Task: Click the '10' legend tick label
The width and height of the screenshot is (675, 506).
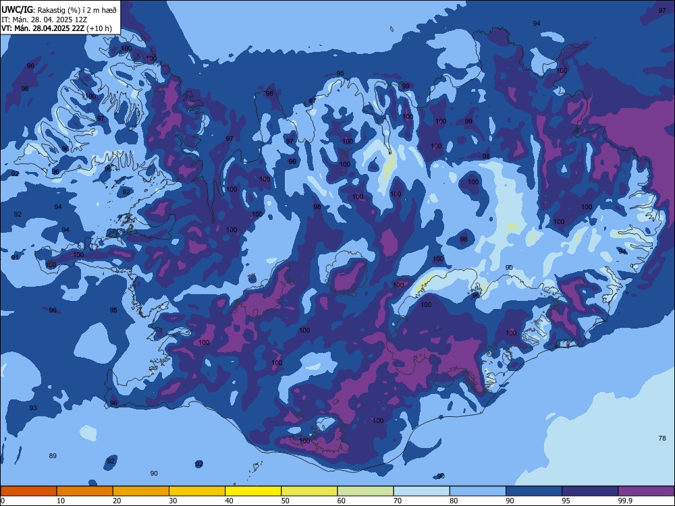Action: coord(61,501)
